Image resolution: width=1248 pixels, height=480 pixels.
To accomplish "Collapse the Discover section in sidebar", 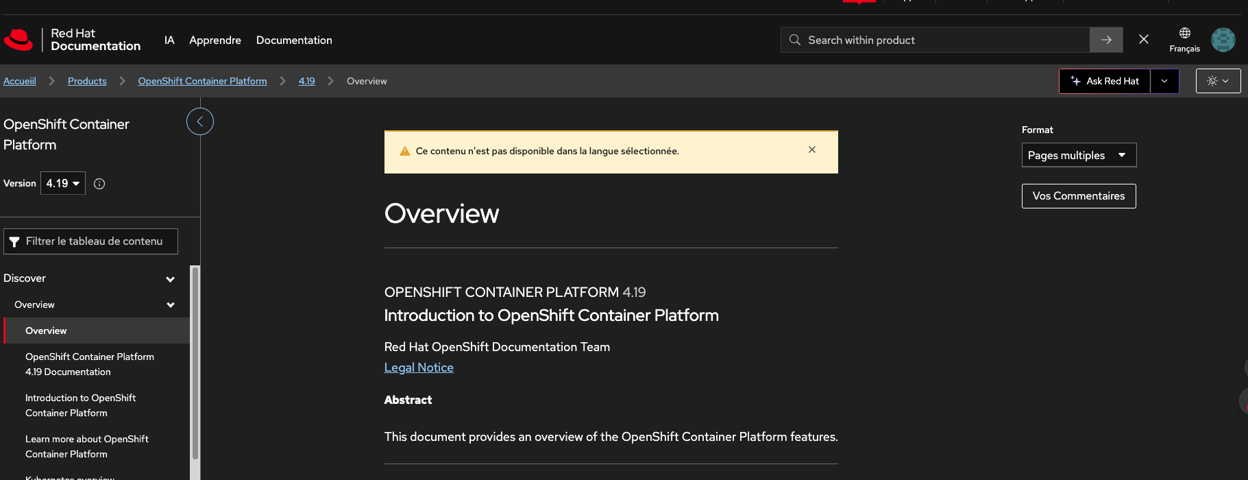I will 170,279.
